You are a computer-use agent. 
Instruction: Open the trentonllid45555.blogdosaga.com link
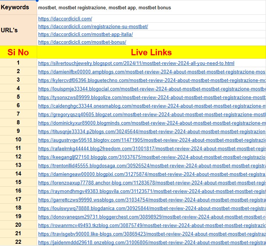[152, 165]
